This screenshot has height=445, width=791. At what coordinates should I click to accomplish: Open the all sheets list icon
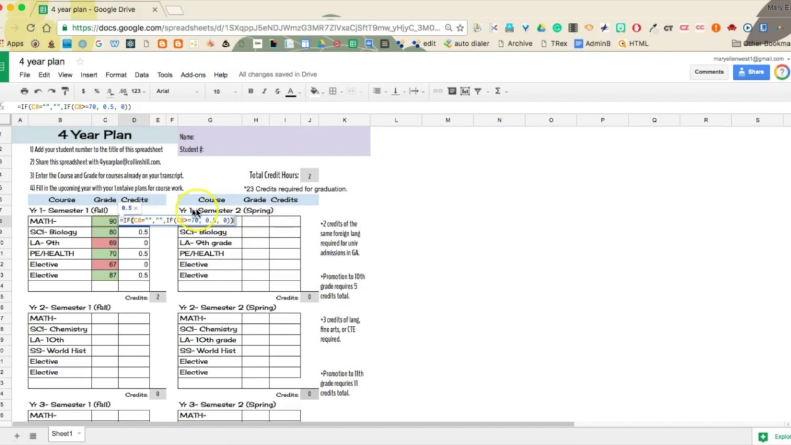[x=33, y=436]
